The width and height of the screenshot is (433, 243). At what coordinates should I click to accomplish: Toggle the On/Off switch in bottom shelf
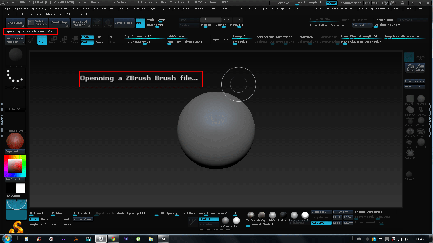coord(209,219)
